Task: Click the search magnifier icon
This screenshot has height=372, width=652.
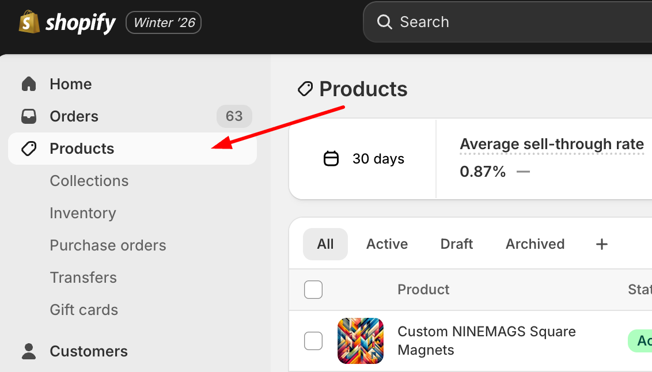Action: [x=384, y=22]
